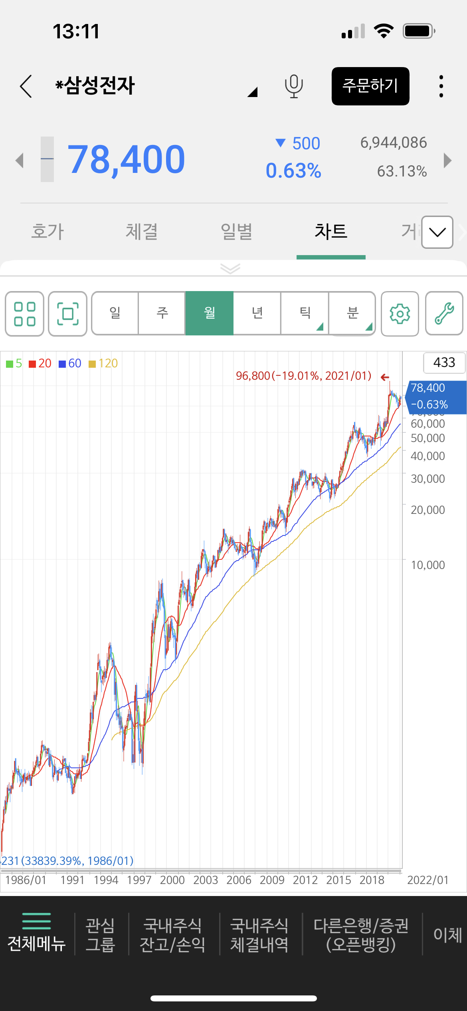Open stock selector triangle next to 삼성전자
Screen dimensions: 467x1011
point(252,92)
